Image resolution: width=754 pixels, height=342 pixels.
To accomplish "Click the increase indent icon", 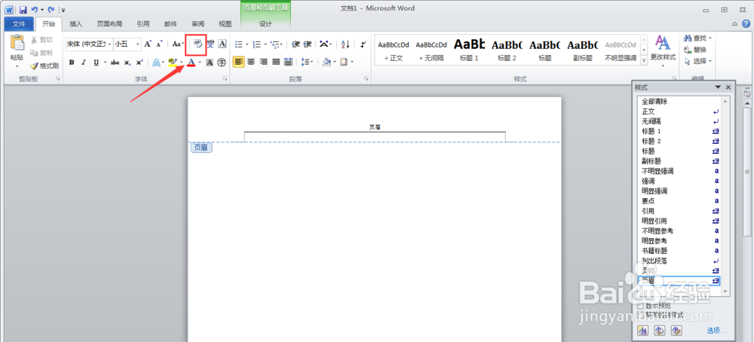I will (308, 44).
